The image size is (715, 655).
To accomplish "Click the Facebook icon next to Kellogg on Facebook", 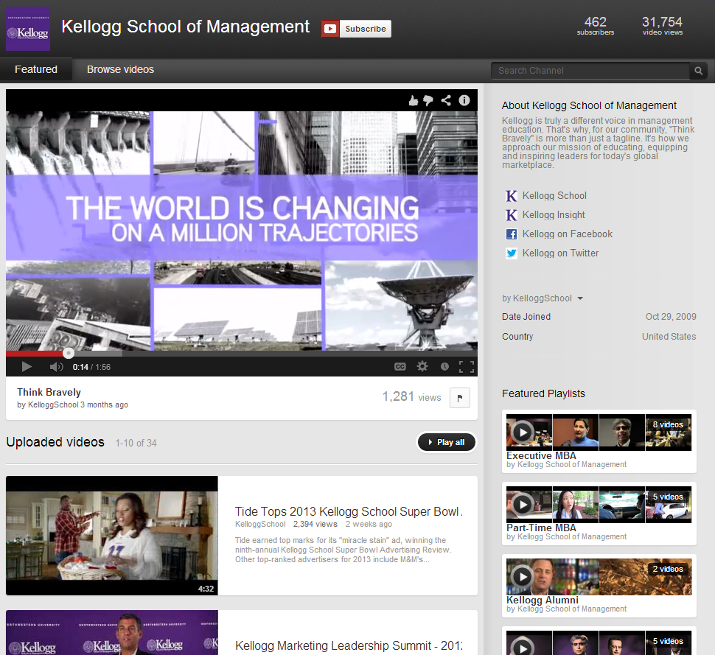I will click(x=511, y=234).
